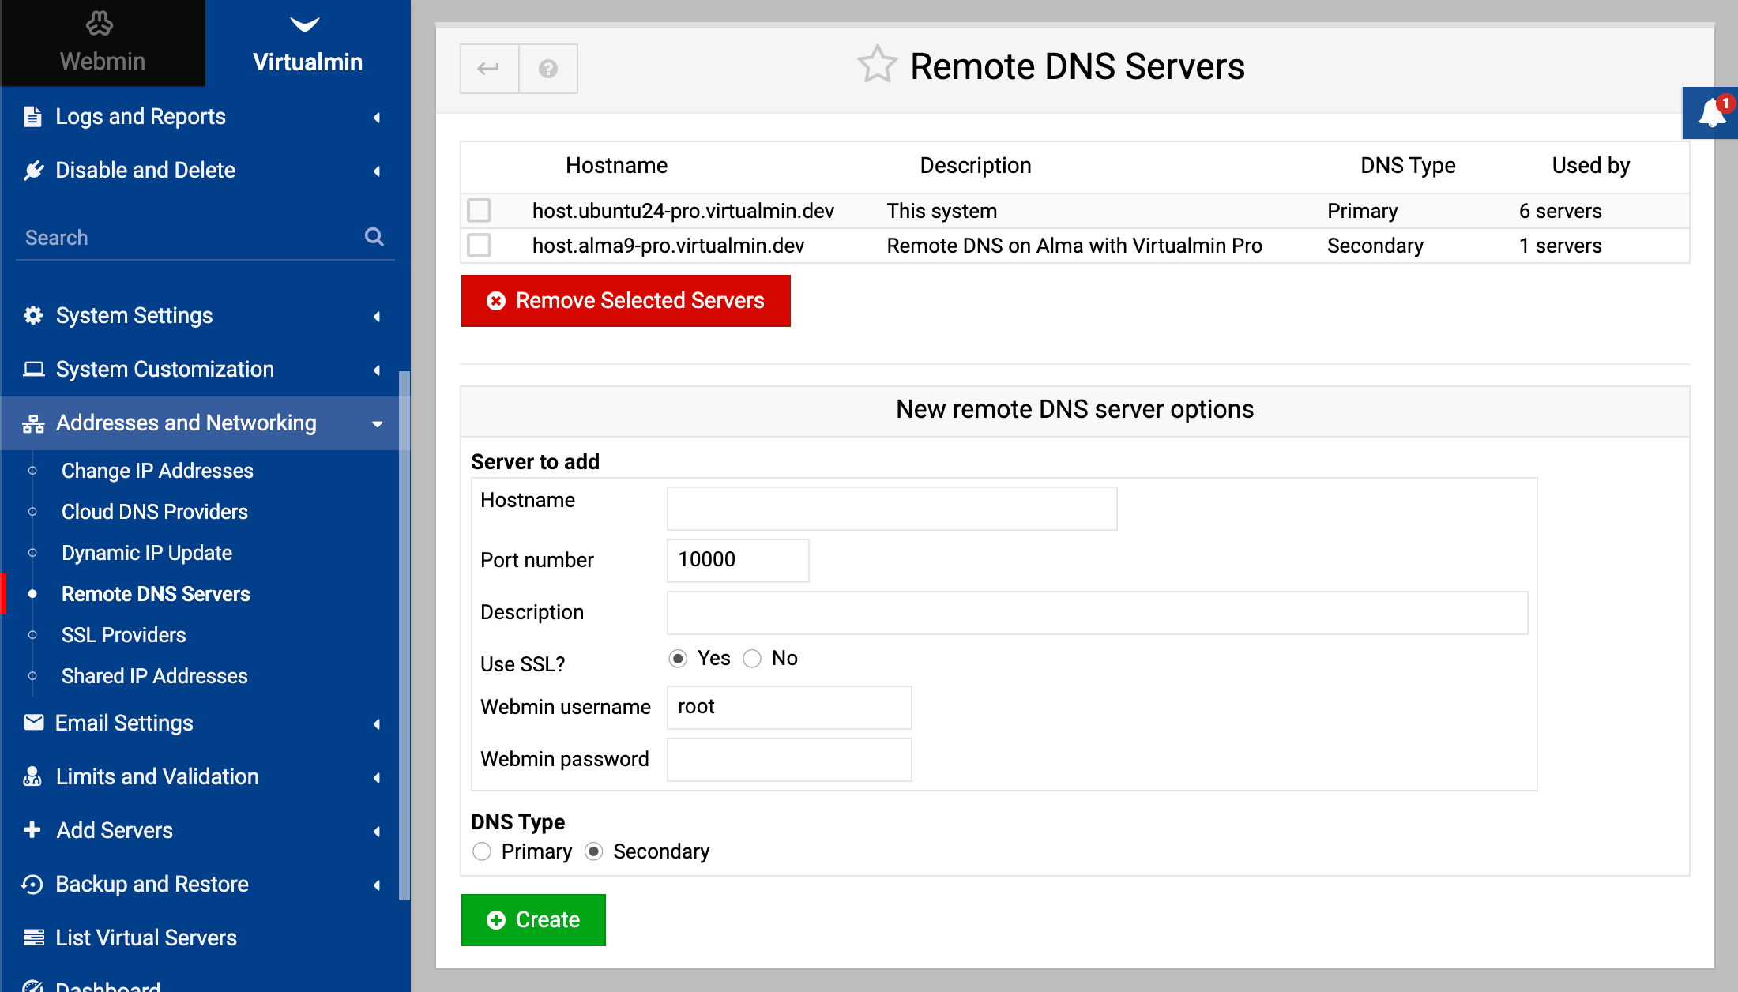Switch to the Virtualmin tab
The height and width of the screenshot is (992, 1738).
[x=308, y=43]
